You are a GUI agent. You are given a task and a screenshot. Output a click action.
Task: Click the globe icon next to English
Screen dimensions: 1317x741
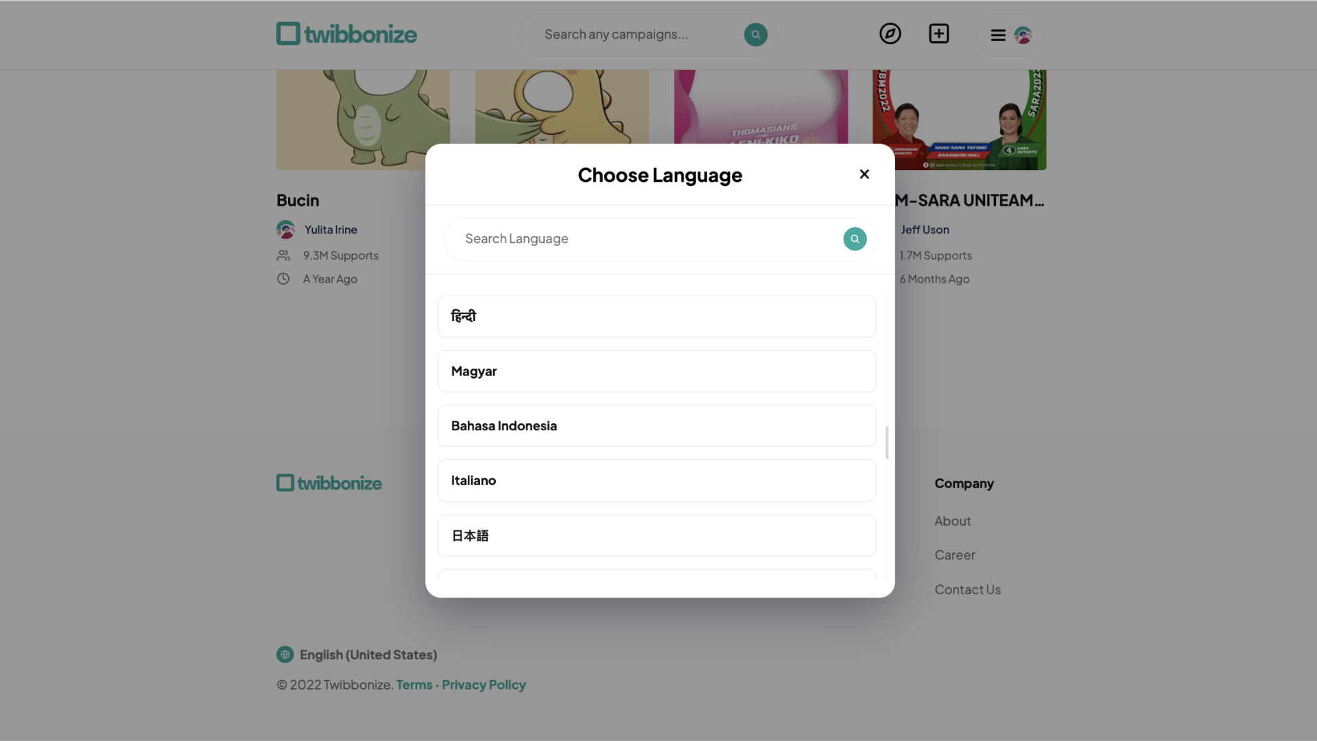tap(284, 654)
